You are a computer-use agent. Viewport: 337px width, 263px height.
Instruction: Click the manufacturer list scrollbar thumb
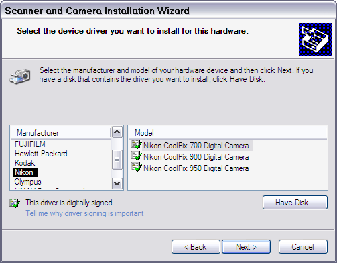point(117,160)
